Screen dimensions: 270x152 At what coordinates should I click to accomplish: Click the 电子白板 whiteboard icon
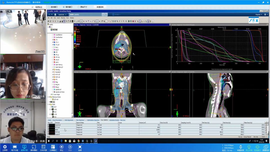[15, 147]
